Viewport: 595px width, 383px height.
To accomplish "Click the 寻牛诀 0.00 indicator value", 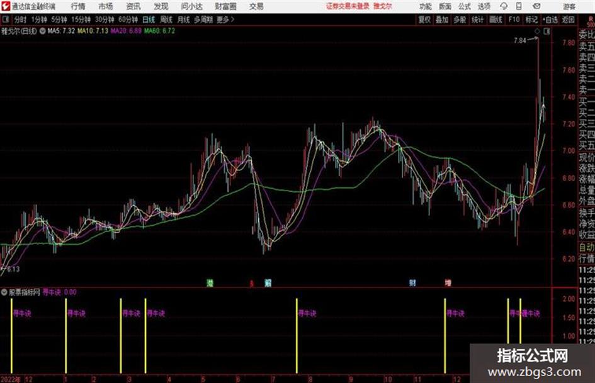I will pos(59,292).
